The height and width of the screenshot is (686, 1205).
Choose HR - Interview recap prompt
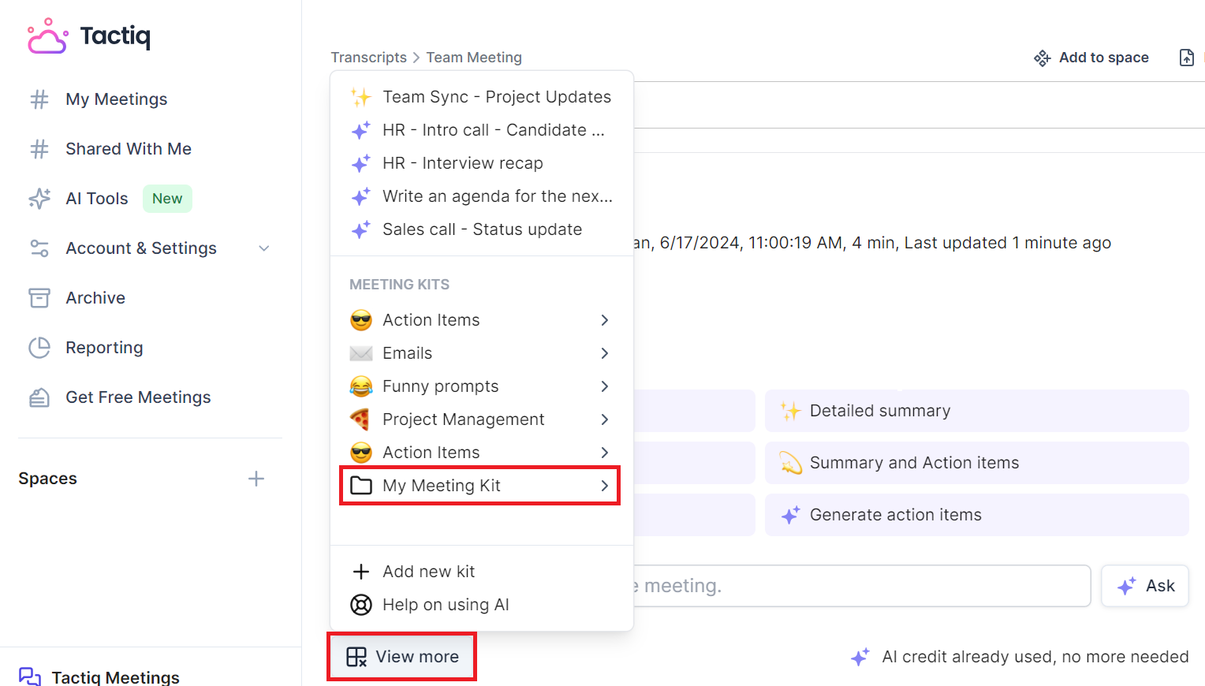[x=482, y=163]
